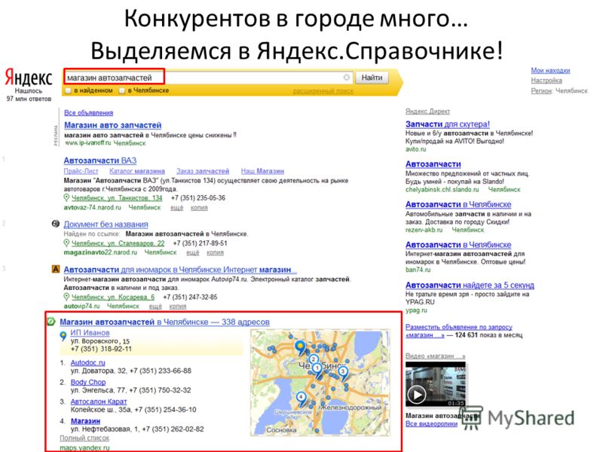Open 'Автозапчасти в Челябинске' ad from ban74.ru

point(458,245)
